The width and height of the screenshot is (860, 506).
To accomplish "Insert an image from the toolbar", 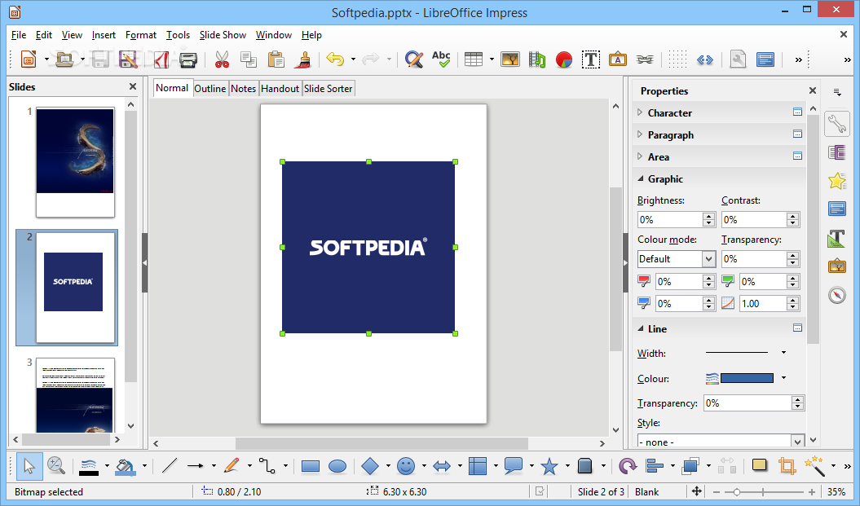I will [510, 59].
